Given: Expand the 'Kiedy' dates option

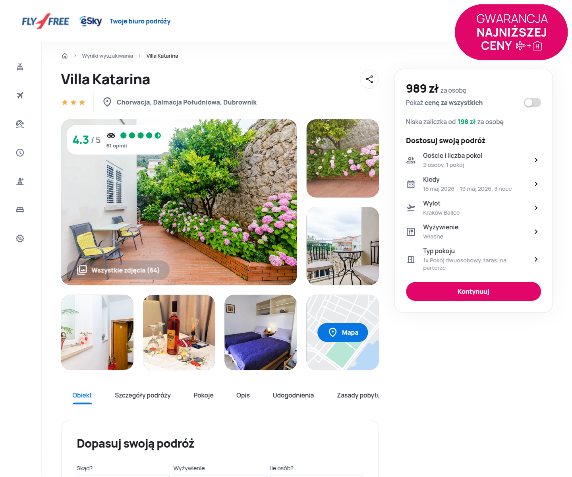Looking at the screenshot, I should point(473,184).
